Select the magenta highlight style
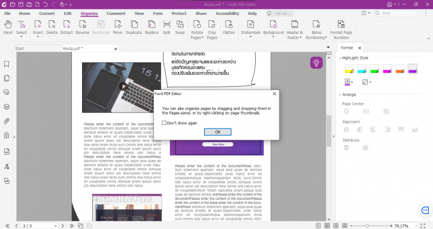 tap(387, 69)
